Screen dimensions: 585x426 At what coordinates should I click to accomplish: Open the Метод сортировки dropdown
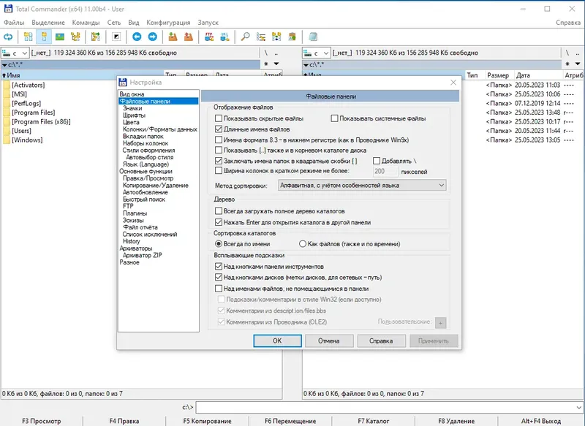pyautogui.click(x=362, y=186)
